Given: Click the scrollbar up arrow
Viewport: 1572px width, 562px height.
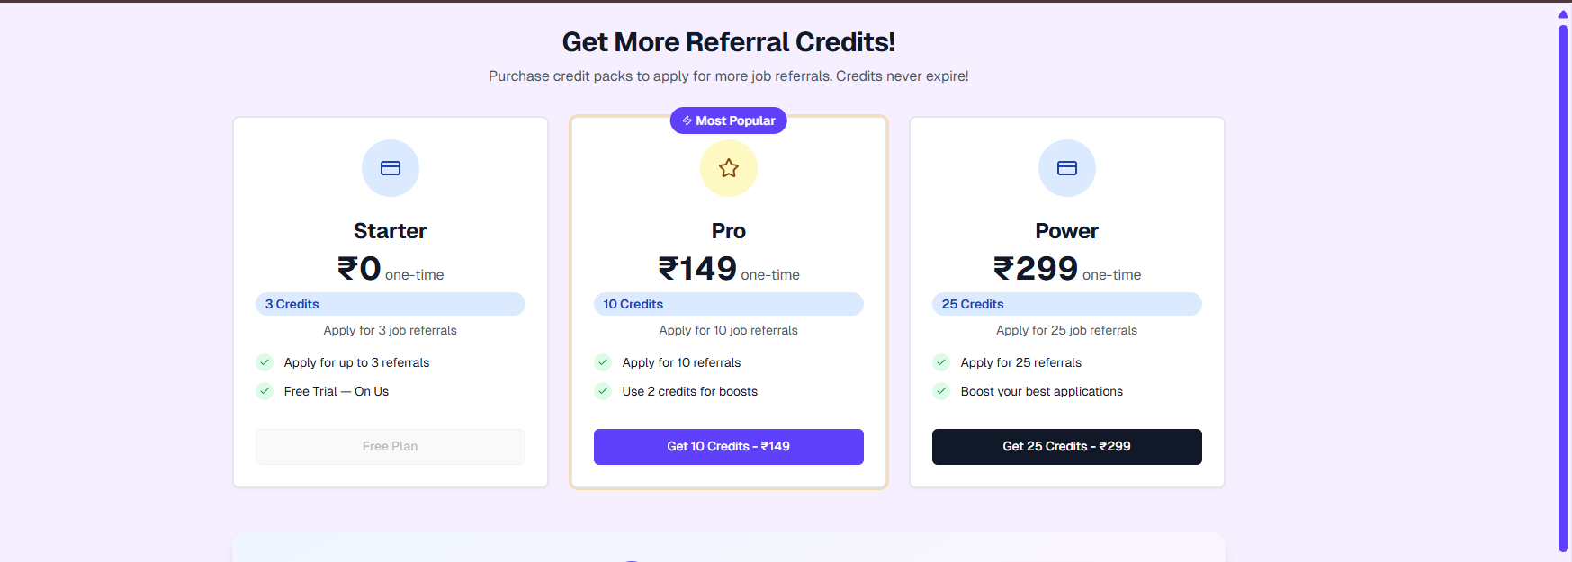Looking at the screenshot, I should (x=1563, y=13).
